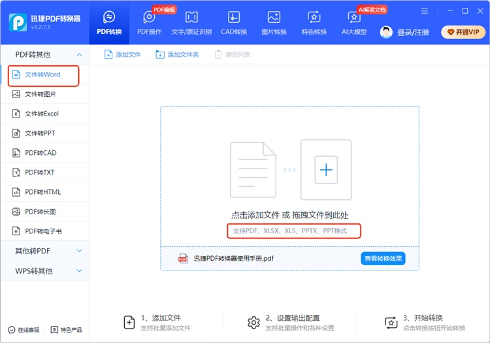Screen dimensions: 490x343
Task: Open the hamburger menu icon
Action: 425,11
